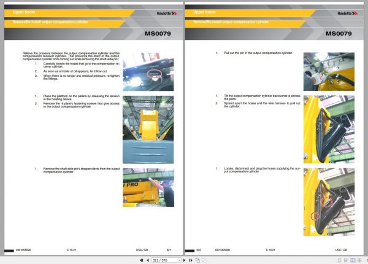Click the 'Relieve the pressure' paragraph
Image resolution: width=368 pixels, height=264 pixels.
click(71, 56)
